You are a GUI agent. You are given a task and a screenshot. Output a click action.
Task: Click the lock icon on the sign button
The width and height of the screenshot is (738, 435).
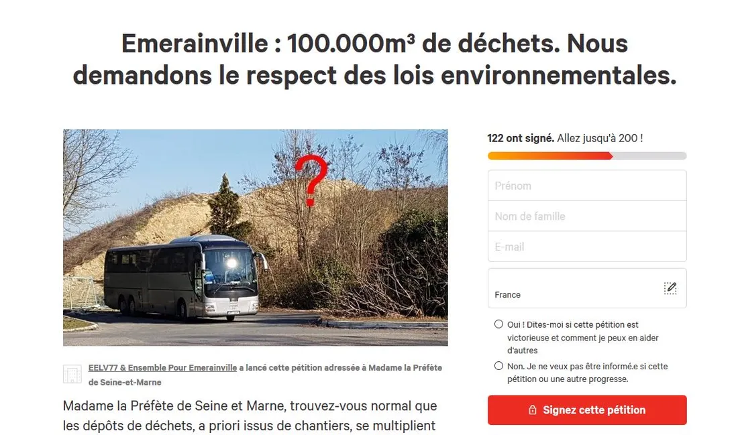[533, 410]
